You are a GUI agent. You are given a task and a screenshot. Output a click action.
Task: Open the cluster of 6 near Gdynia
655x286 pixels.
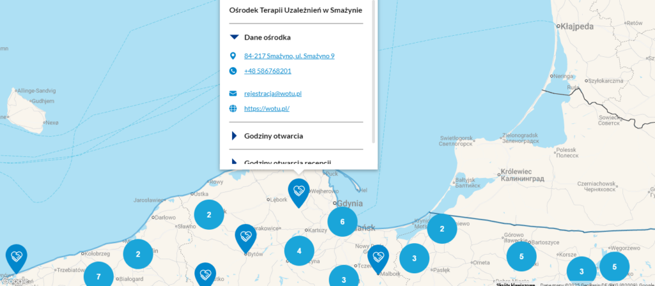(342, 222)
